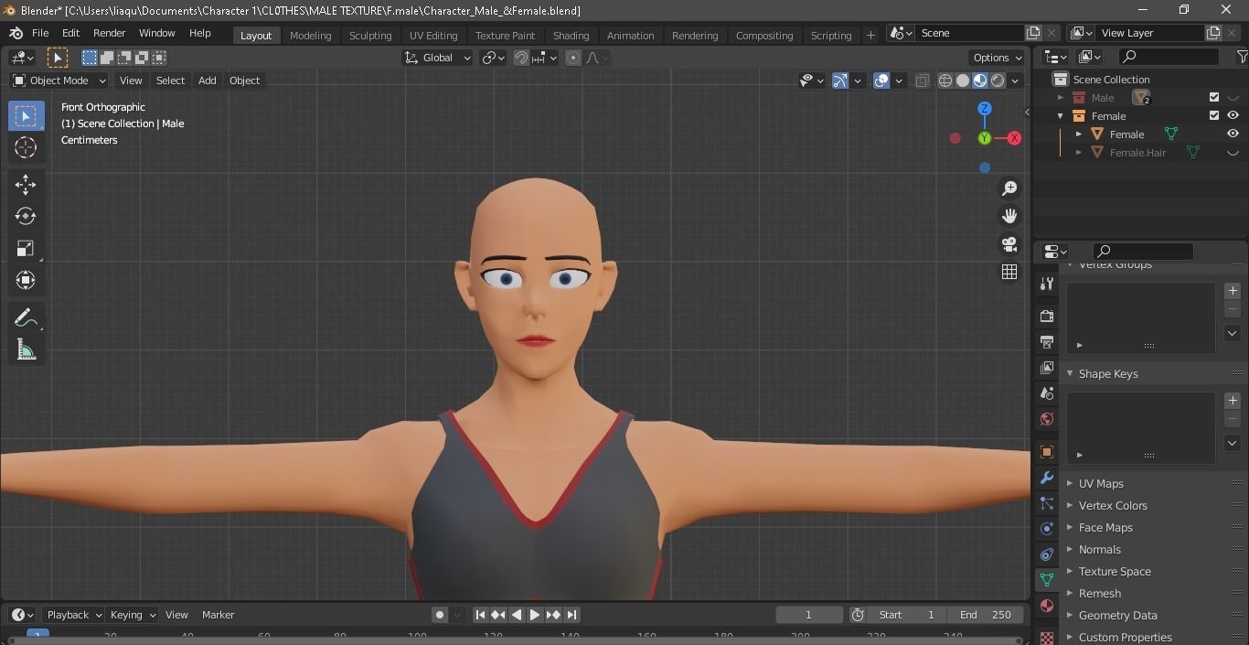Open the Tool properties tab
The width and height of the screenshot is (1249, 645).
1047,284
